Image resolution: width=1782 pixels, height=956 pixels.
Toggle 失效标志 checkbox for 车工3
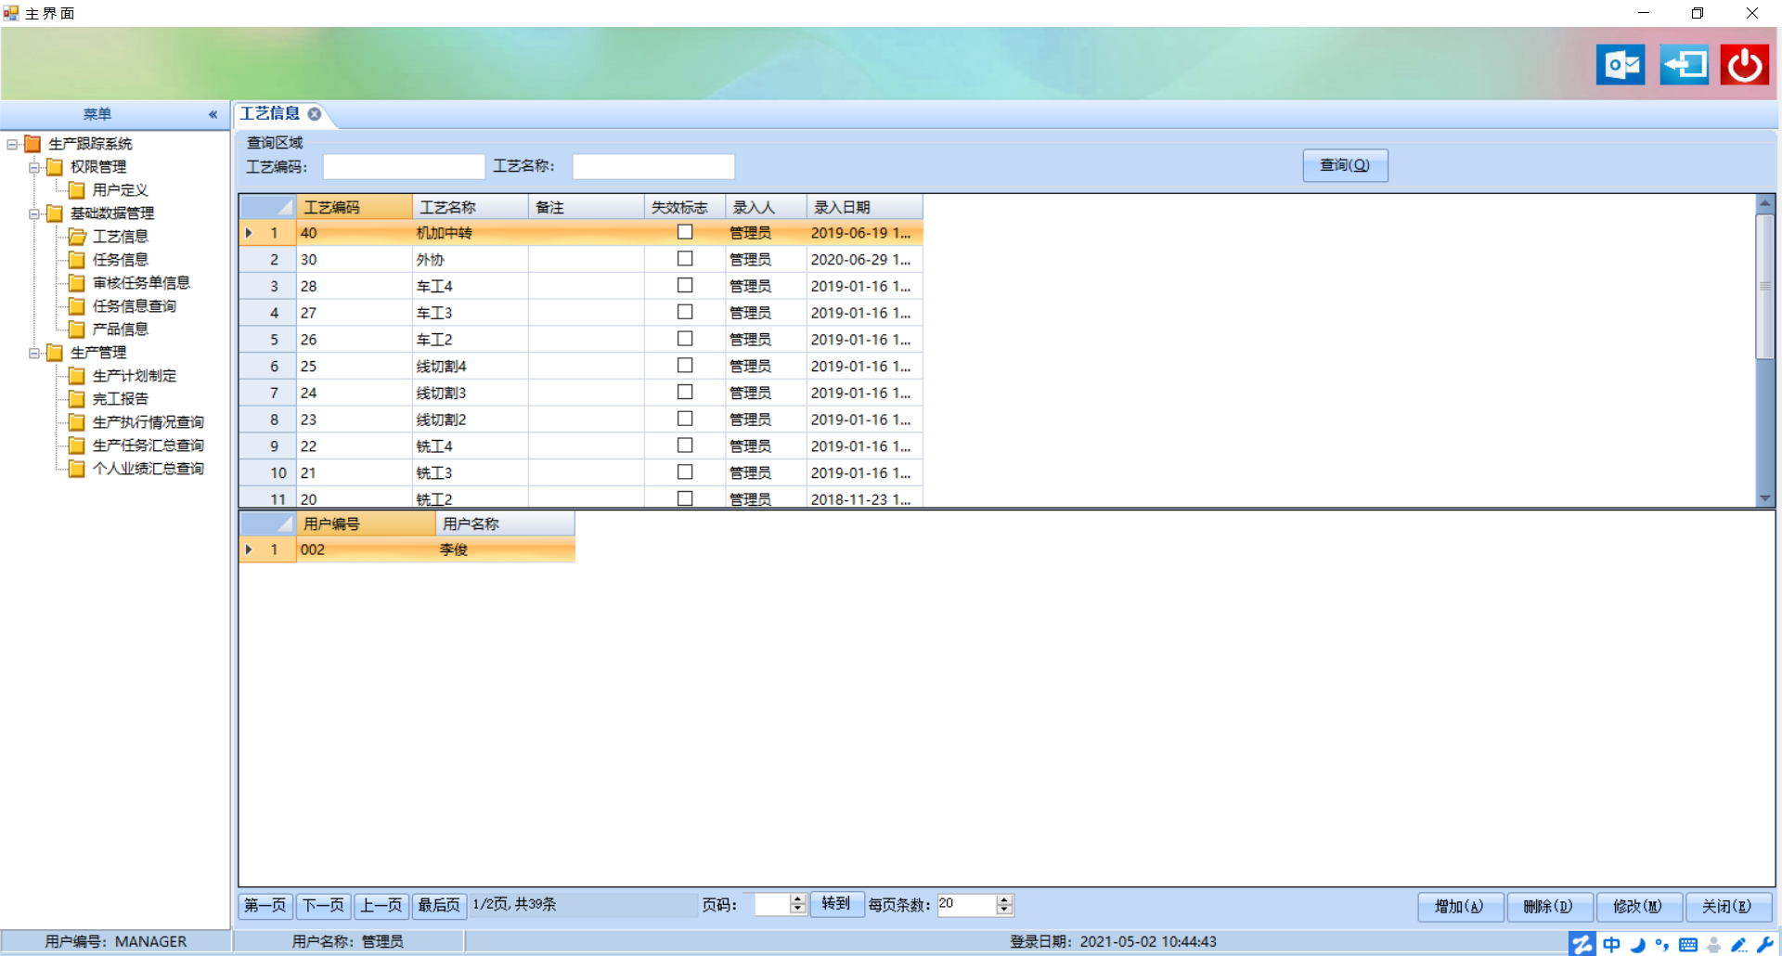click(685, 312)
